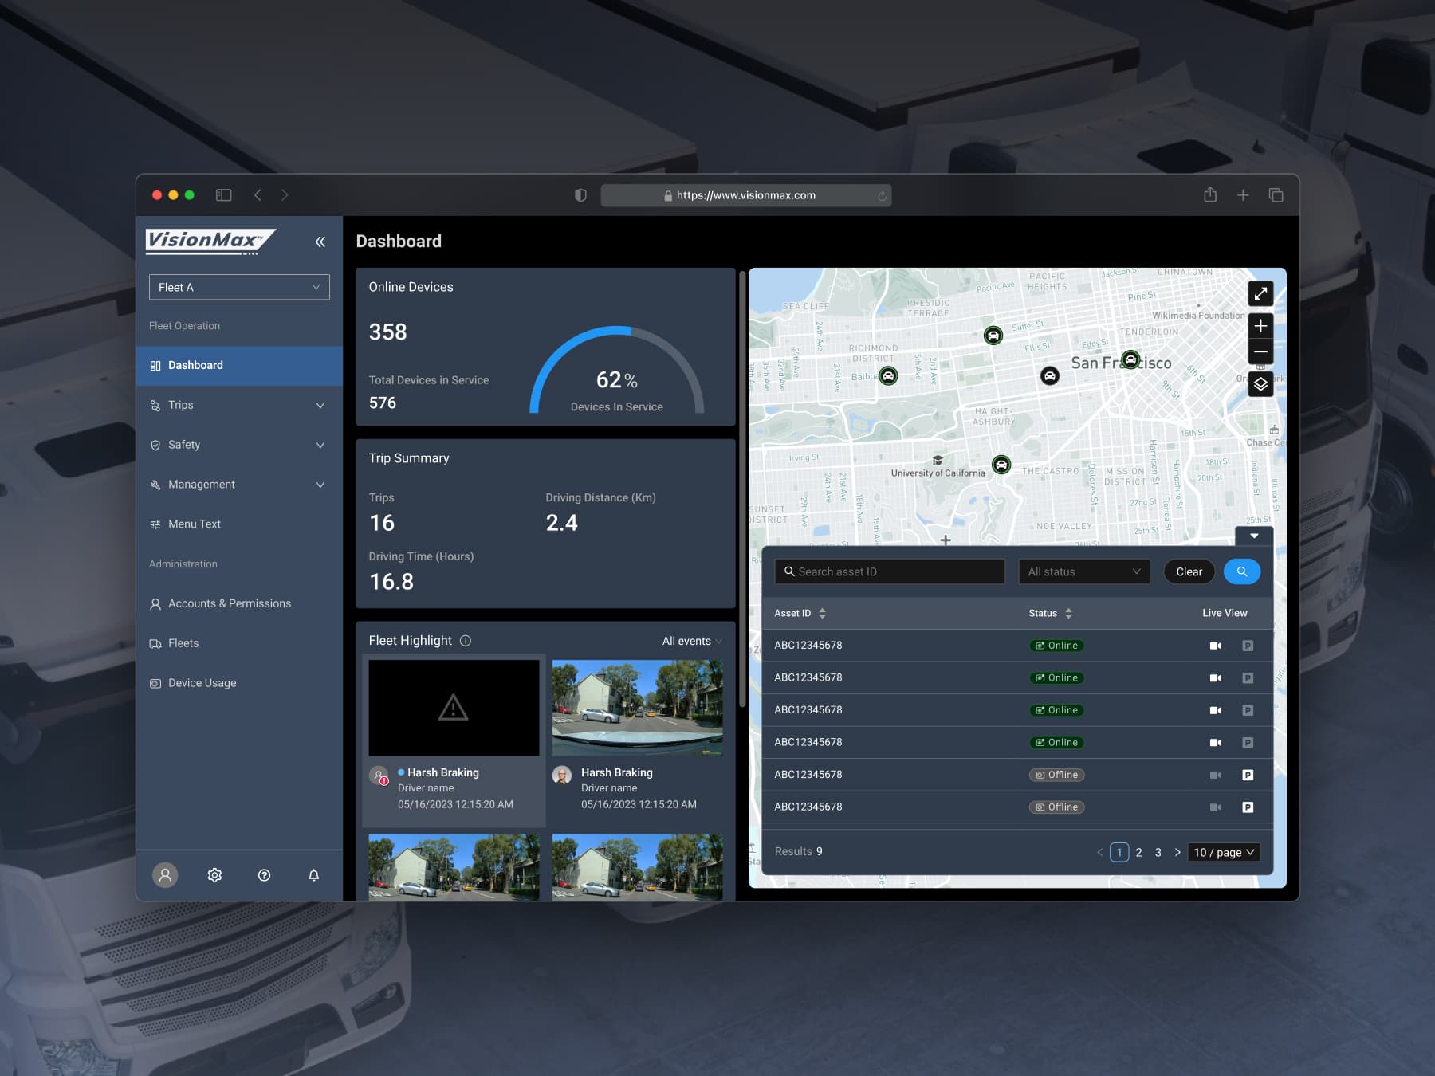Open Accounts & Permissions from the sidebar
Viewport: 1435px width, 1076px height.
(229, 603)
